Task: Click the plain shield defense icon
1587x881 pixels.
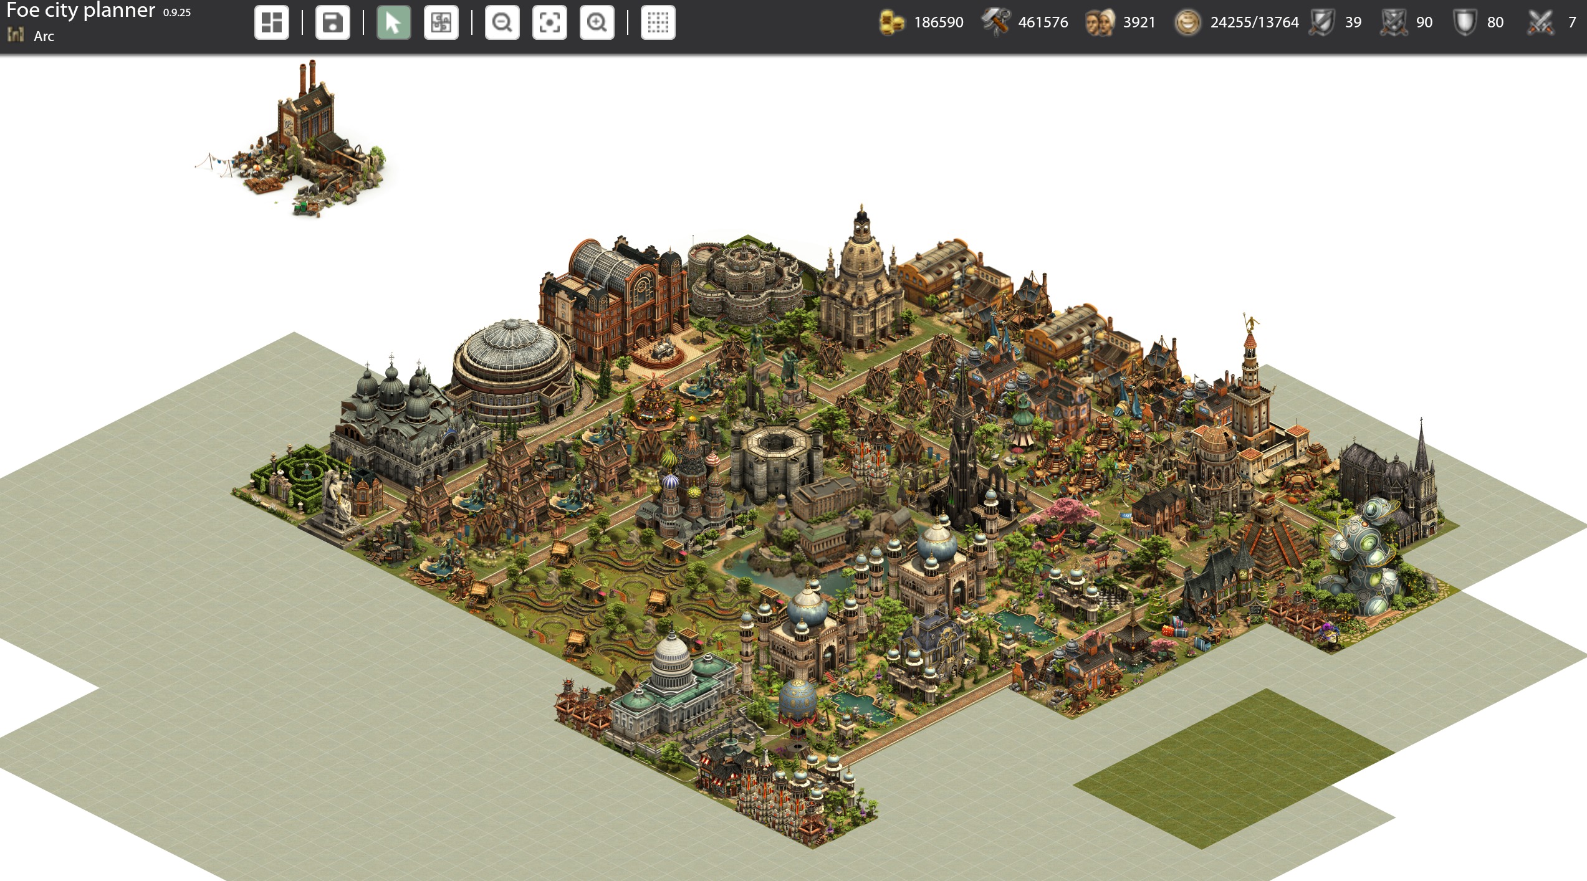Action: pyautogui.click(x=1464, y=22)
